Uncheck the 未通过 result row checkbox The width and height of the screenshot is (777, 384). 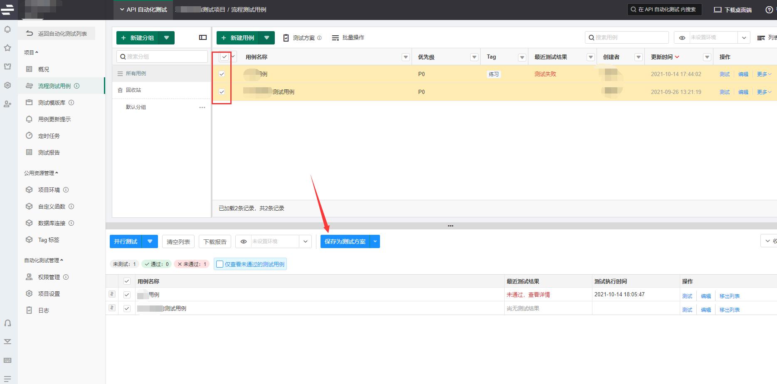click(127, 295)
